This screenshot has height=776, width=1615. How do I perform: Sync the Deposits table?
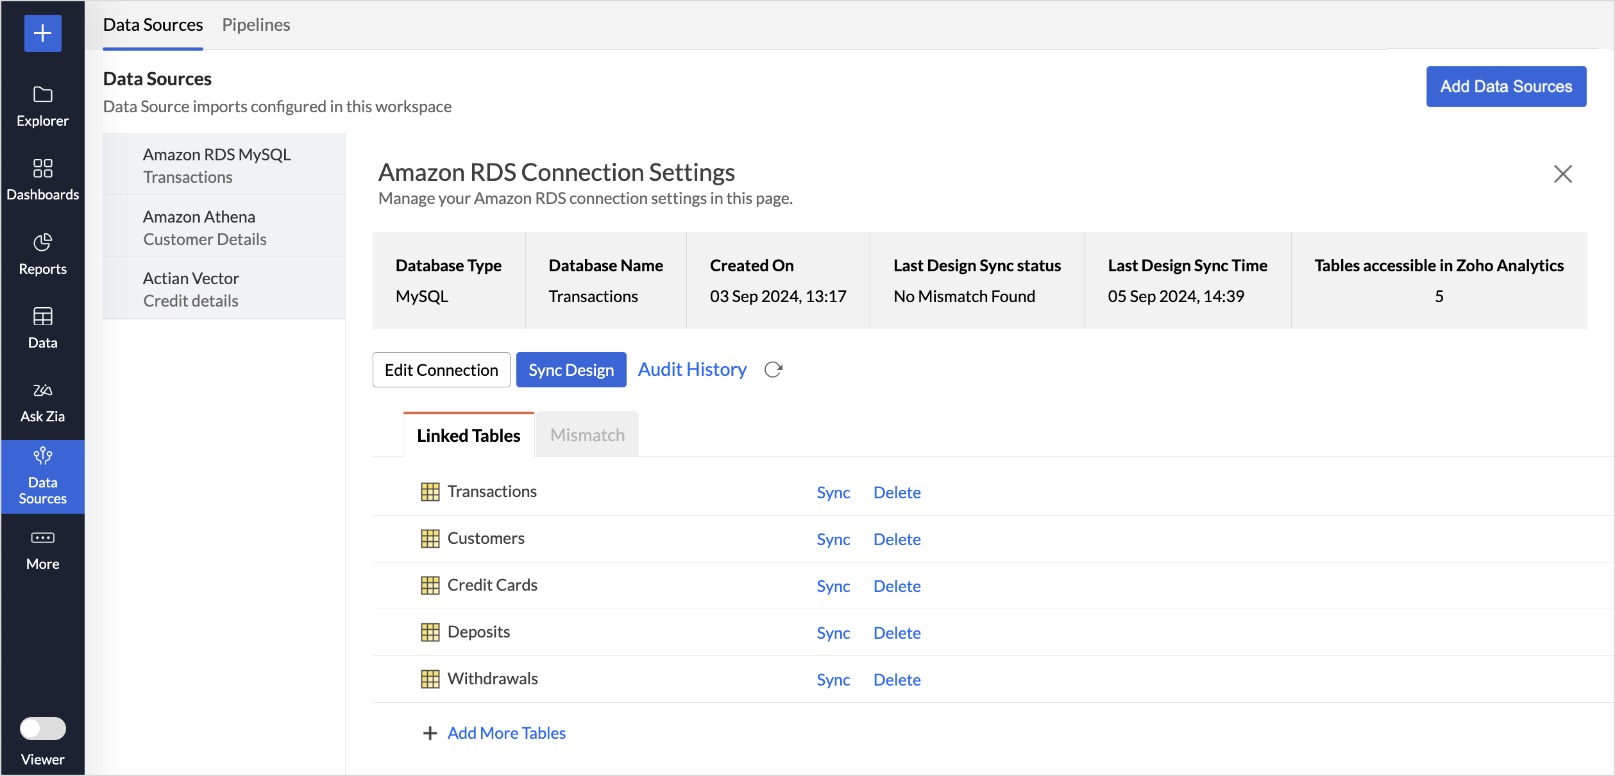(833, 632)
